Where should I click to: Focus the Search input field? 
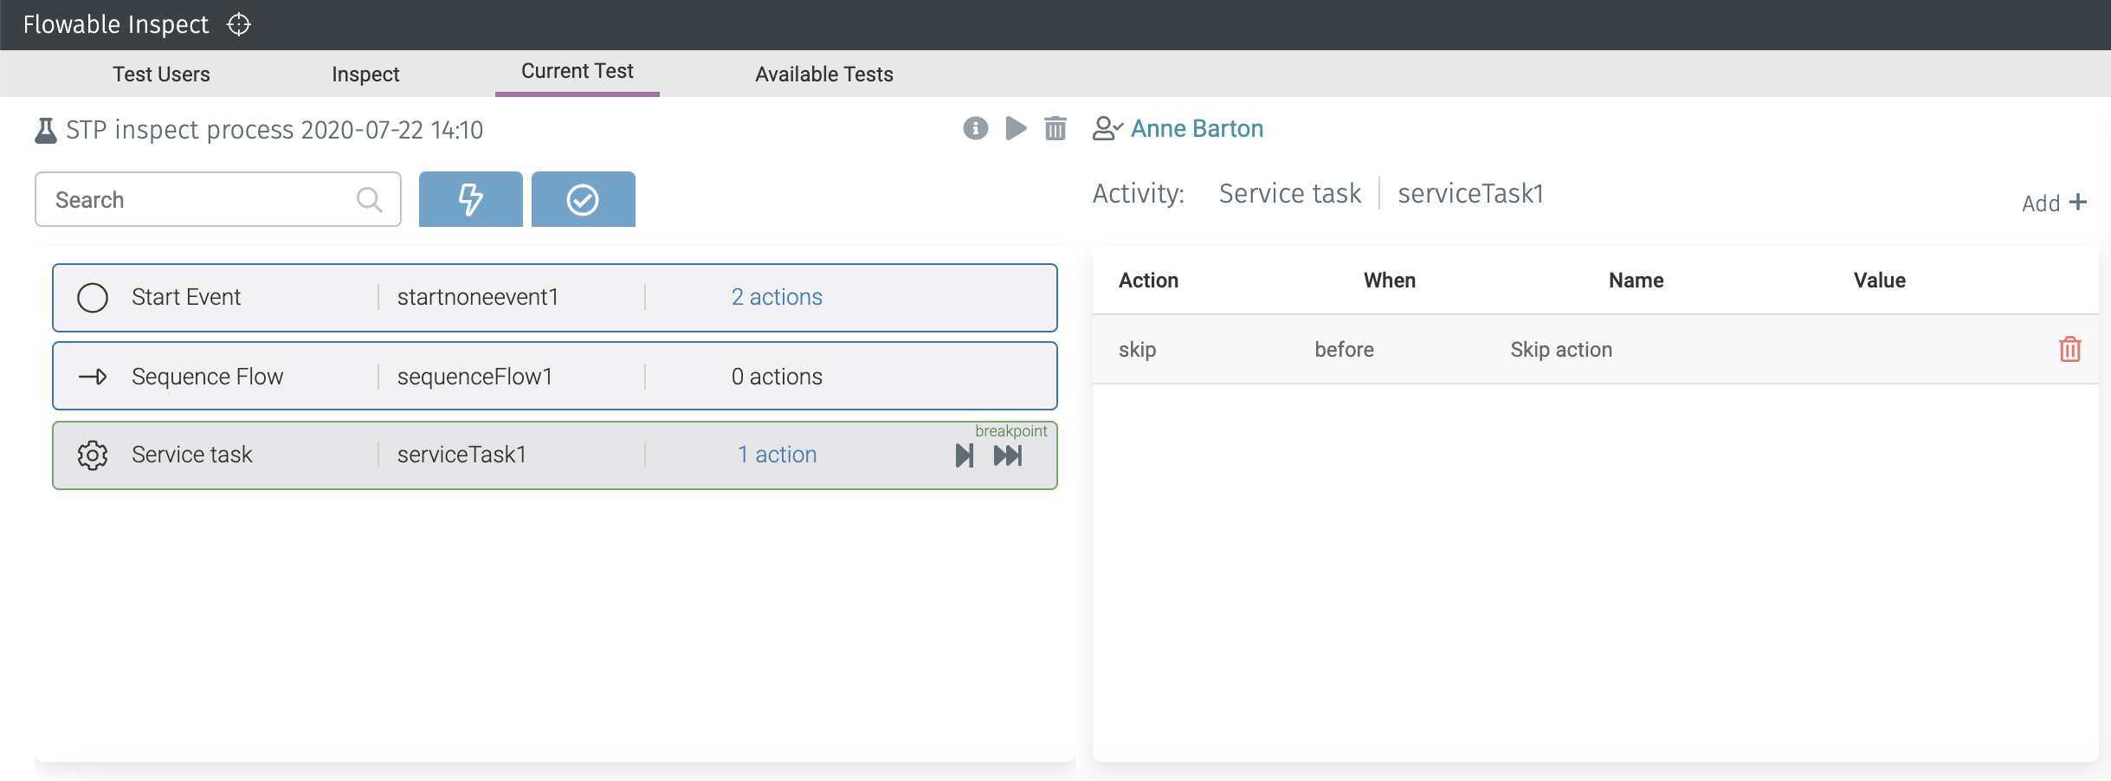(x=199, y=200)
